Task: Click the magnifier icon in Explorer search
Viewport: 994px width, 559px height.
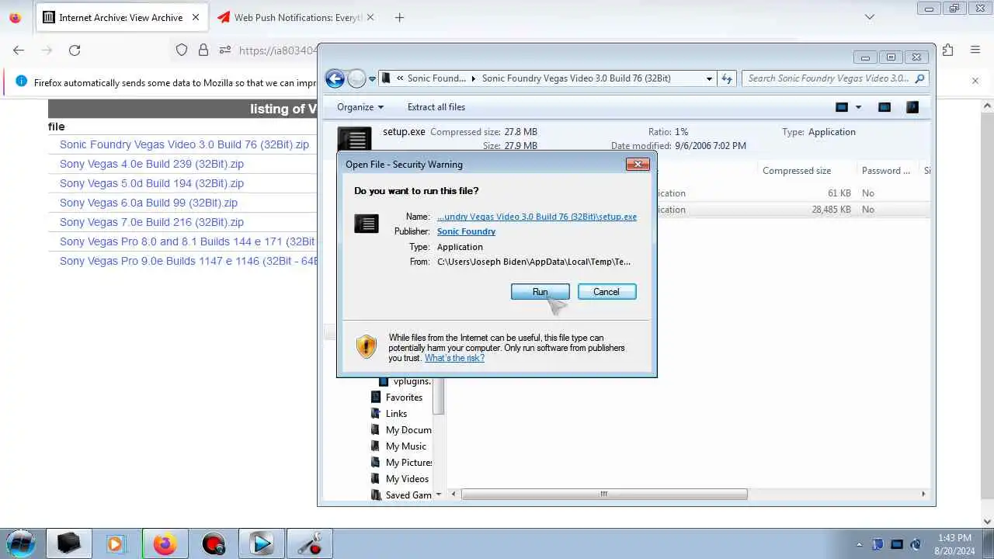Action: tap(919, 78)
